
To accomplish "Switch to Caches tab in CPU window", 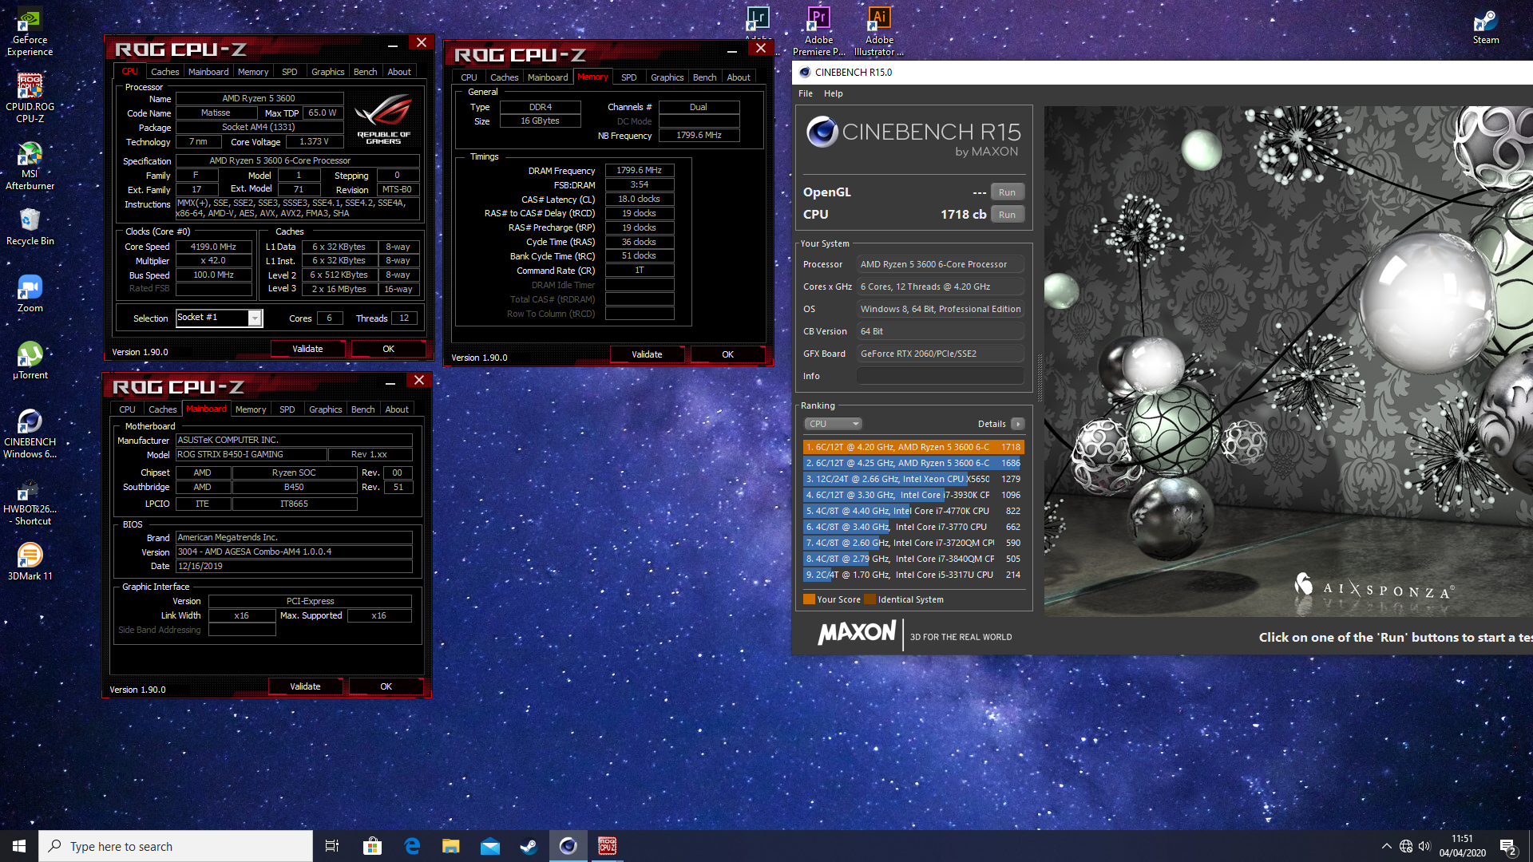I will click(164, 72).
